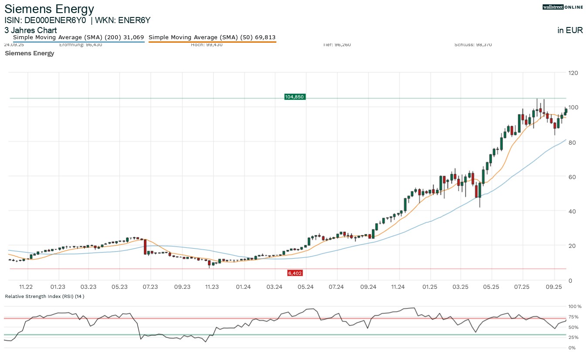Toggle the SMA (50) legend entry
Image resolution: width=588 pixels, height=362 pixels.
(212, 37)
